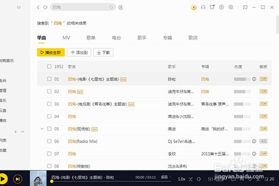Switch to the 歌单 tab

point(91,38)
